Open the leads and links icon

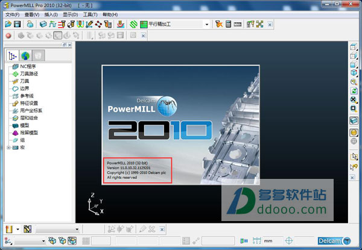click(x=80, y=24)
